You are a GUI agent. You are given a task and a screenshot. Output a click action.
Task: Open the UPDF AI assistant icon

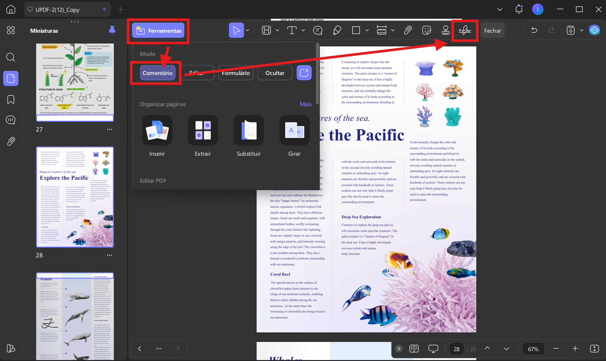click(x=594, y=31)
